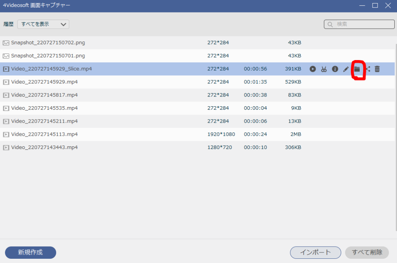Click the share icon
The width and height of the screenshot is (397, 263).
point(368,69)
